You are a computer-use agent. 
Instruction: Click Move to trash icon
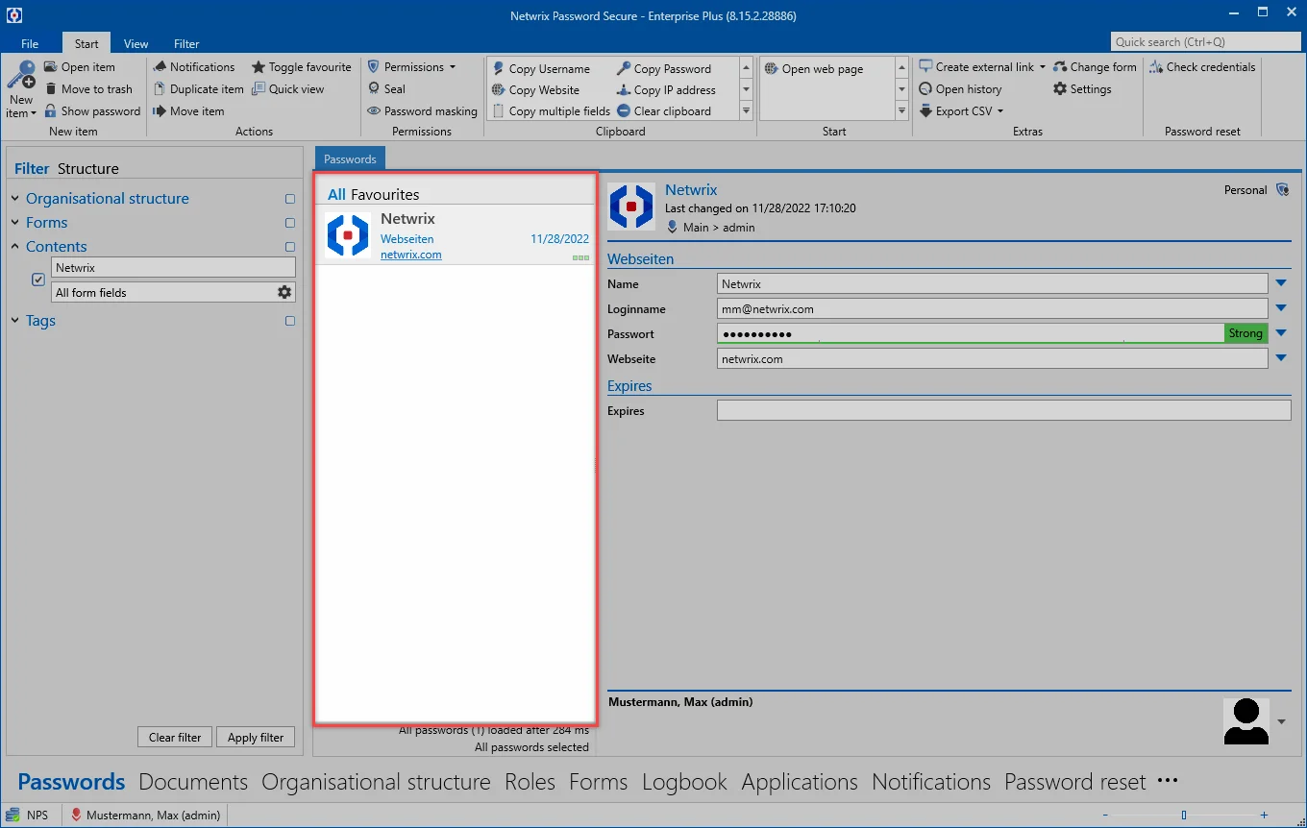tap(51, 89)
